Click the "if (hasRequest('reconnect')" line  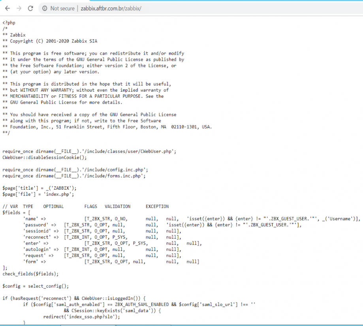pos(74,298)
